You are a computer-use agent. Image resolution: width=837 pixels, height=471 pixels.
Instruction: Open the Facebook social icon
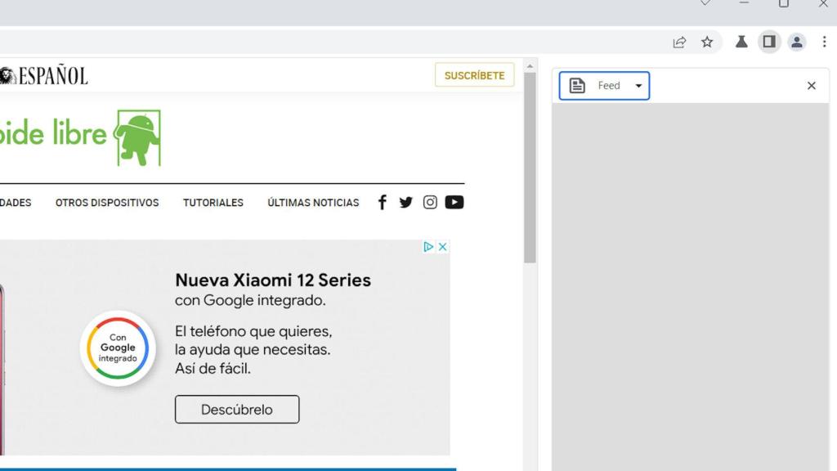pos(382,202)
